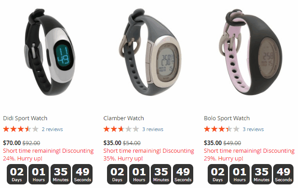Viewport: 298px width, 188px height.
Task: Click the Hours countdown box under Clamber Watch
Action: (139, 174)
